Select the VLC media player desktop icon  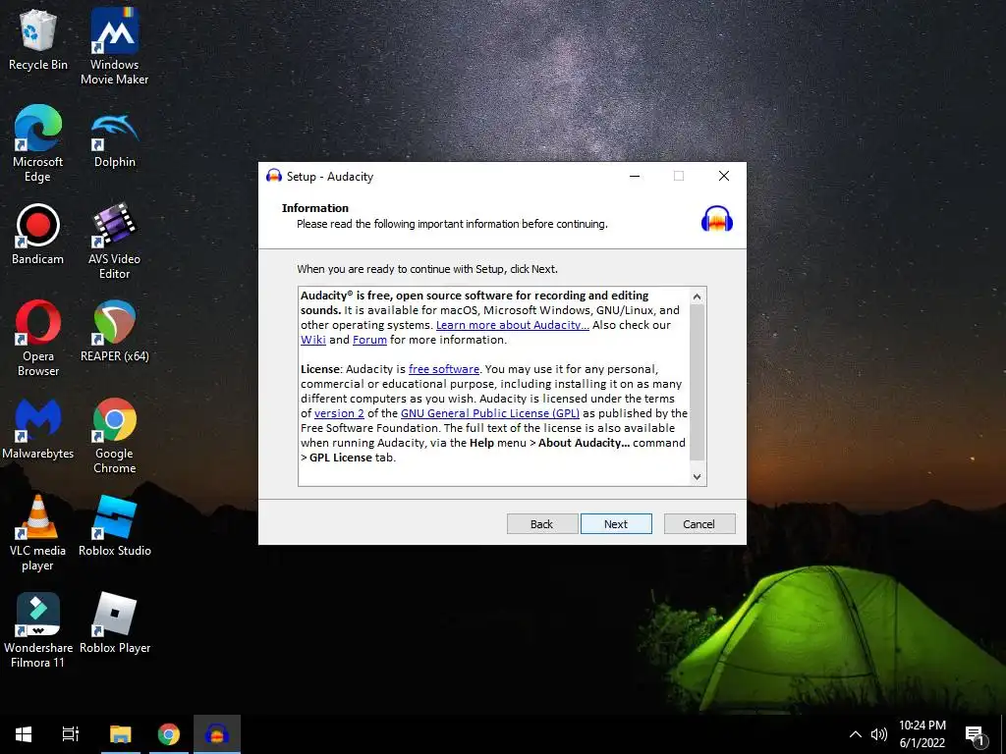pyautogui.click(x=38, y=533)
